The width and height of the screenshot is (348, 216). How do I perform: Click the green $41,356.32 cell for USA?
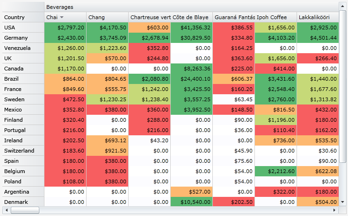pos(191,28)
